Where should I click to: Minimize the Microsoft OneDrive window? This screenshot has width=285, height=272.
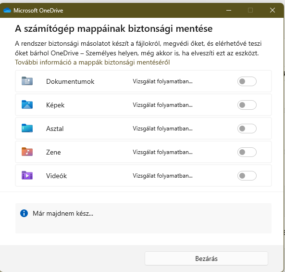pos(229,10)
